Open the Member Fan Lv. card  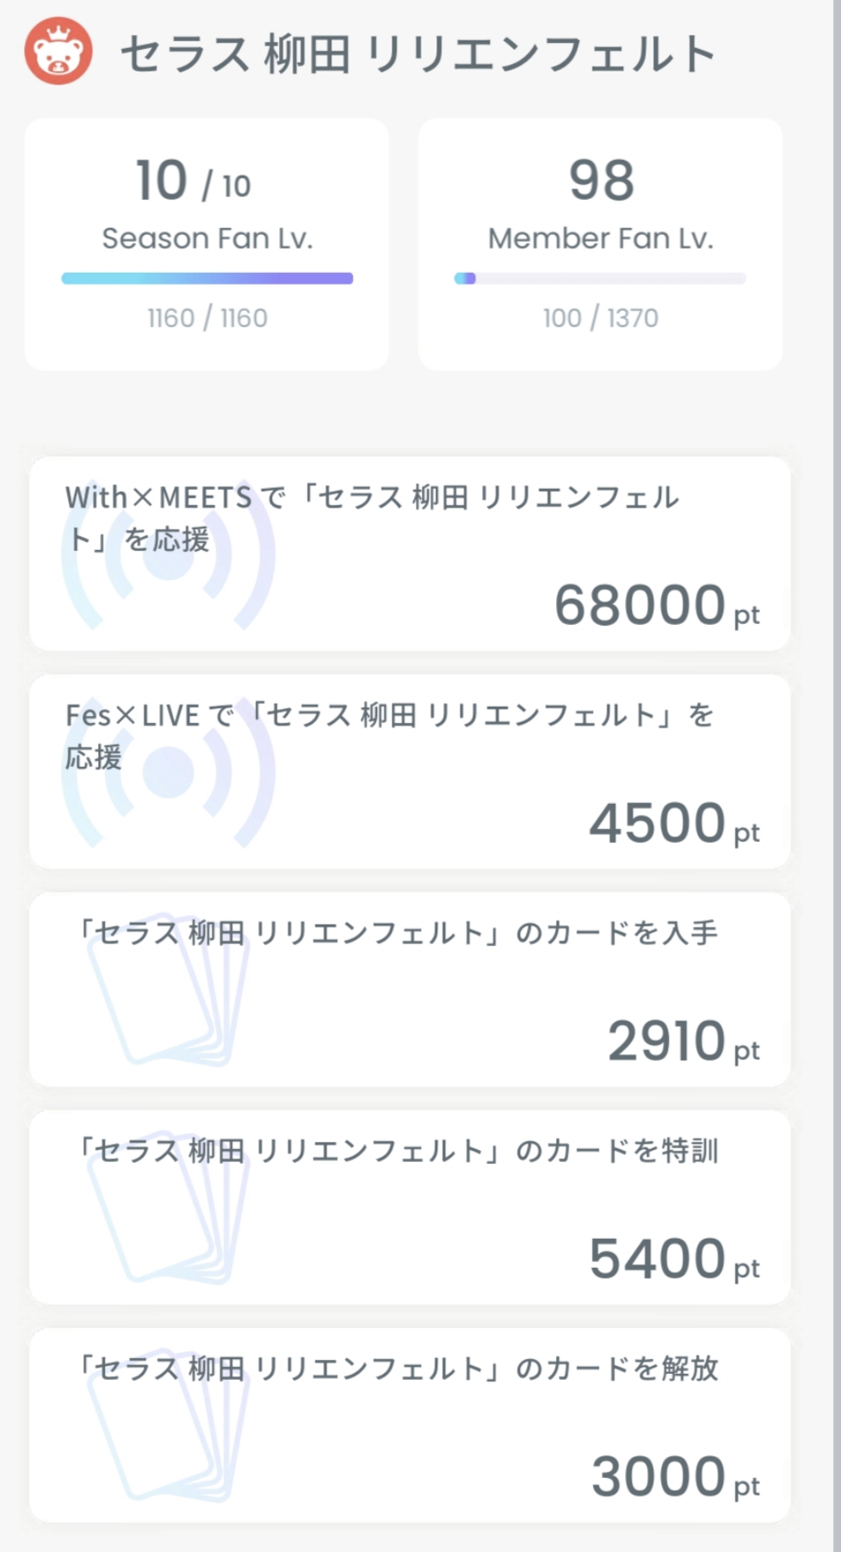(x=600, y=244)
